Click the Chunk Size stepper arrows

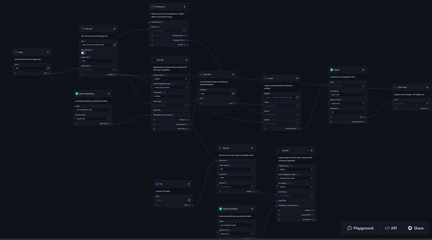[252, 178]
